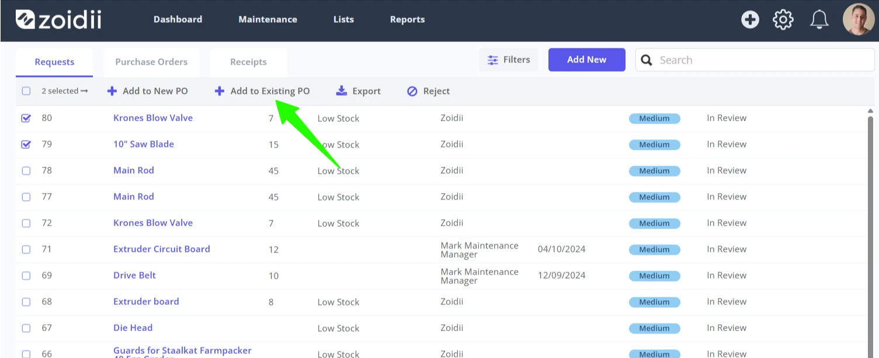879x358 pixels.
Task: Click the date 12/09/2024
Action: pos(561,275)
